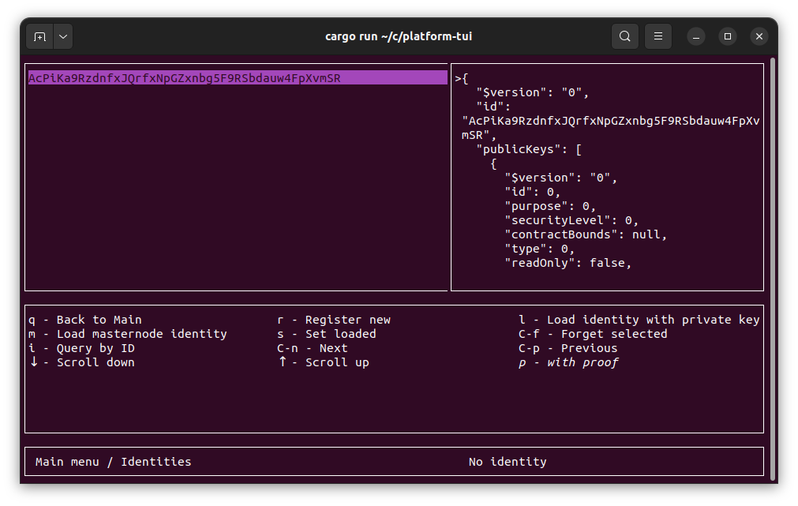
Task: Maximize the terminal window
Action: point(727,36)
